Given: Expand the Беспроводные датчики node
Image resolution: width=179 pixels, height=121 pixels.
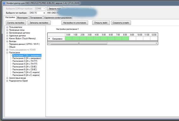Looking at the screenshot, I should (7, 33).
